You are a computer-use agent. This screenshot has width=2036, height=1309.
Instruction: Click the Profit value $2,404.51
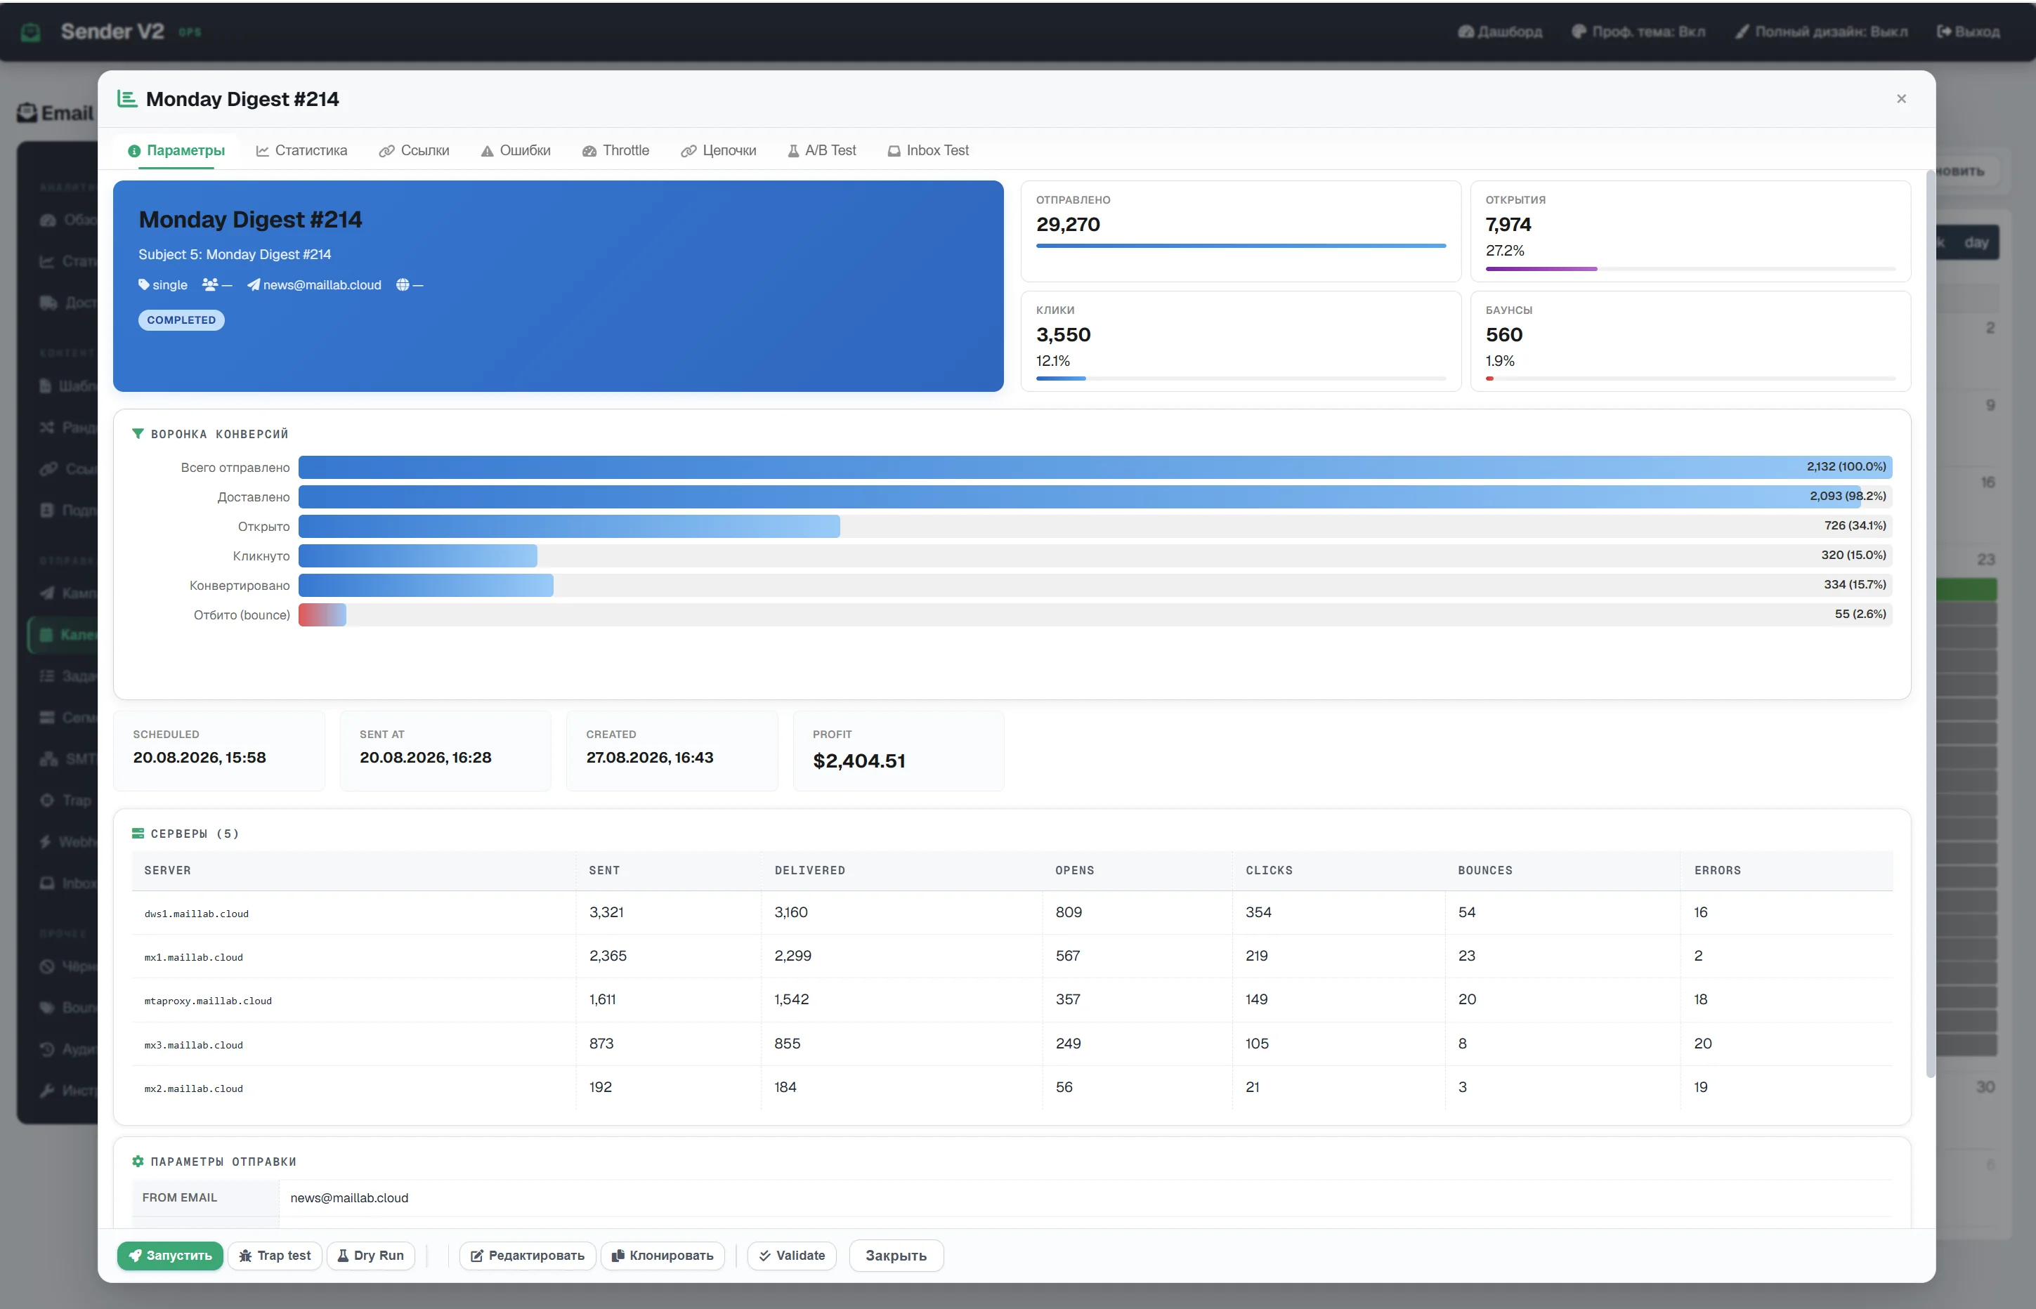point(859,761)
